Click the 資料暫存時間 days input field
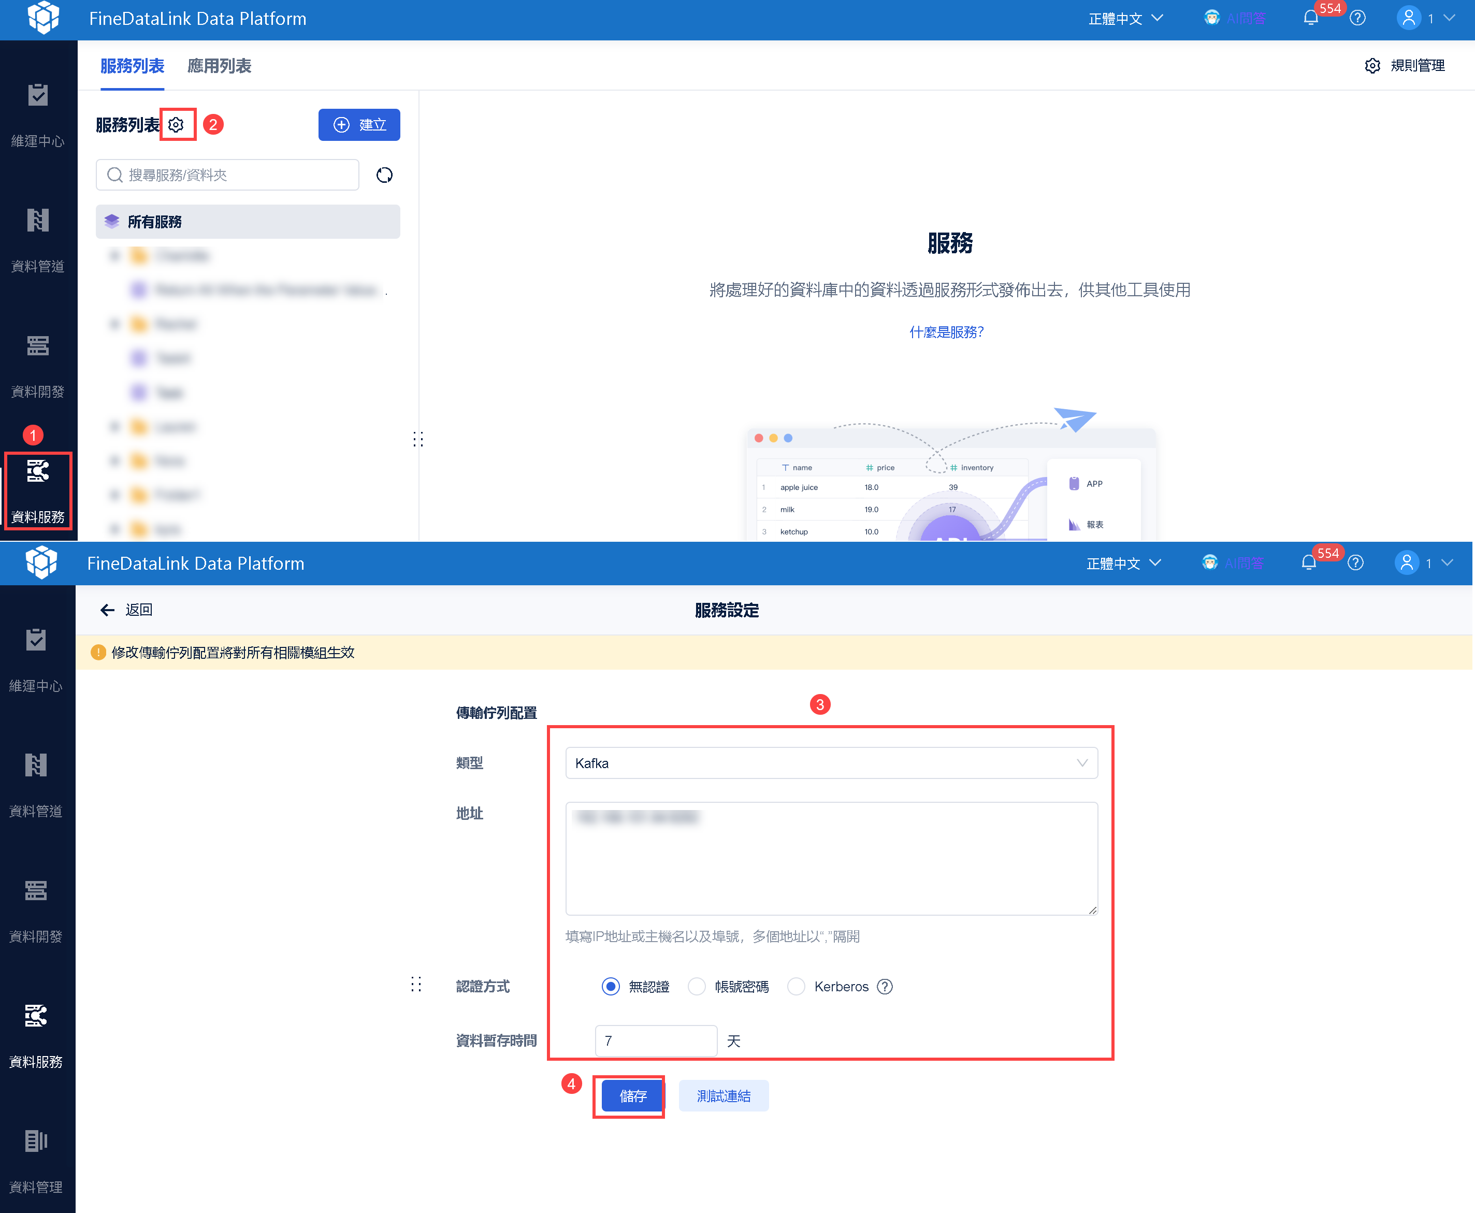The height and width of the screenshot is (1213, 1475). pos(656,1041)
